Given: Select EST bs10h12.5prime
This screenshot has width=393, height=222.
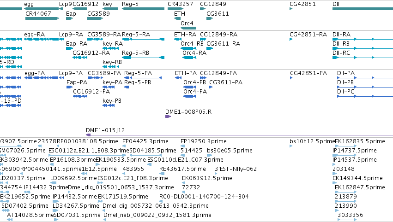Looking at the screenshot, I should click(312, 141).
